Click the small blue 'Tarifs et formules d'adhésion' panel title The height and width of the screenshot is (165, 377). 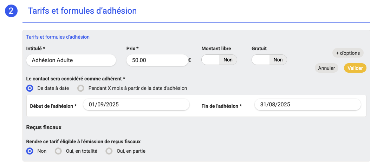pos(58,37)
